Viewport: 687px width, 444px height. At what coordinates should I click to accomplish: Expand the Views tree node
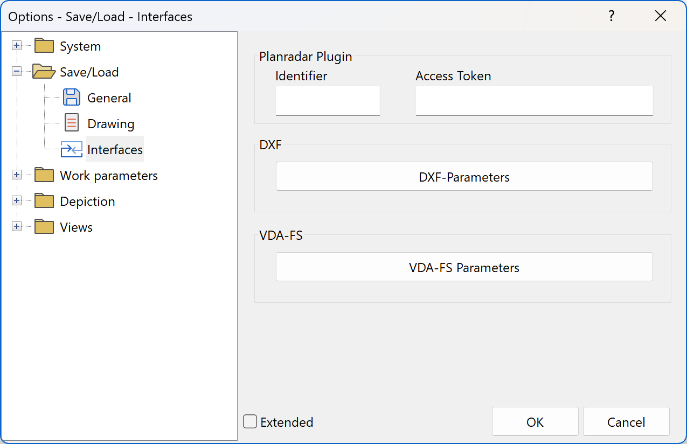[17, 226]
